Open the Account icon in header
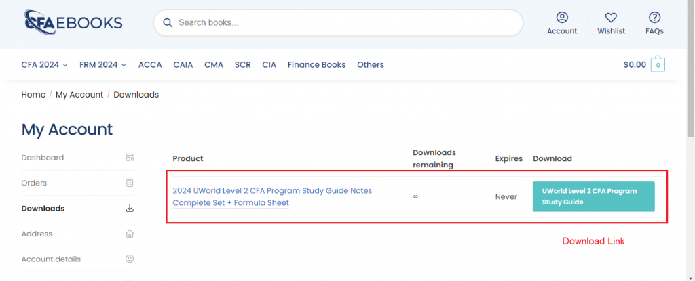Viewport: 695px width, 281px height. tap(562, 17)
